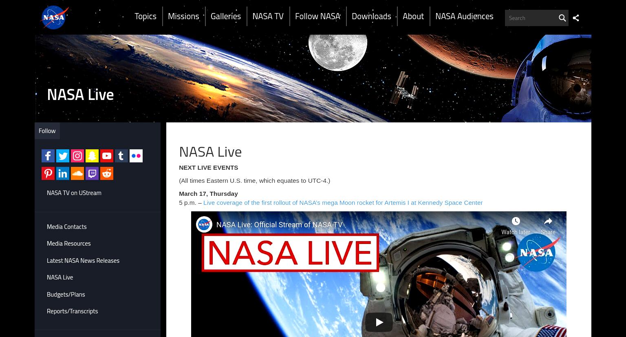The height and width of the screenshot is (337, 626).
Task: Open NASA's Instagram icon
Action: point(77,156)
